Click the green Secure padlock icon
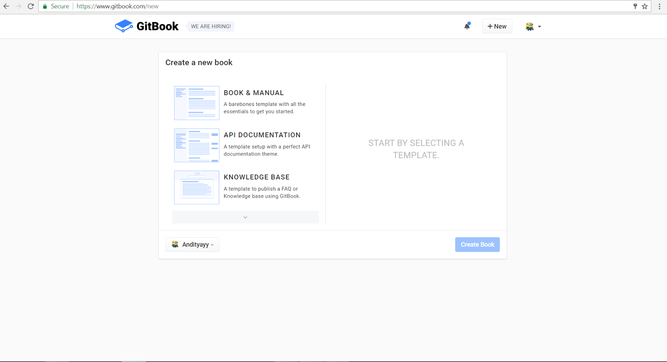The width and height of the screenshot is (667, 362). tap(45, 6)
